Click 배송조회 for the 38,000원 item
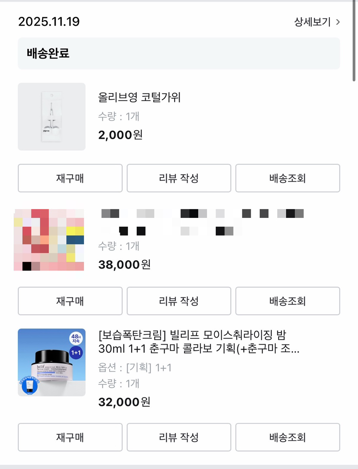This screenshot has width=358, height=469. tap(287, 301)
